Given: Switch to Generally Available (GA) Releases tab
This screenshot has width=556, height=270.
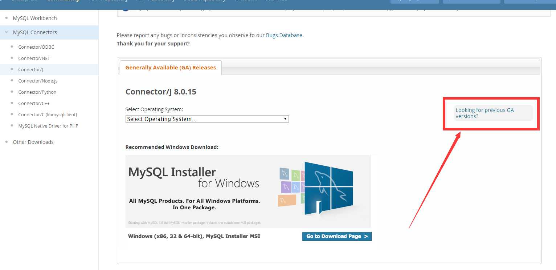Looking at the screenshot, I should pos(171,68).
